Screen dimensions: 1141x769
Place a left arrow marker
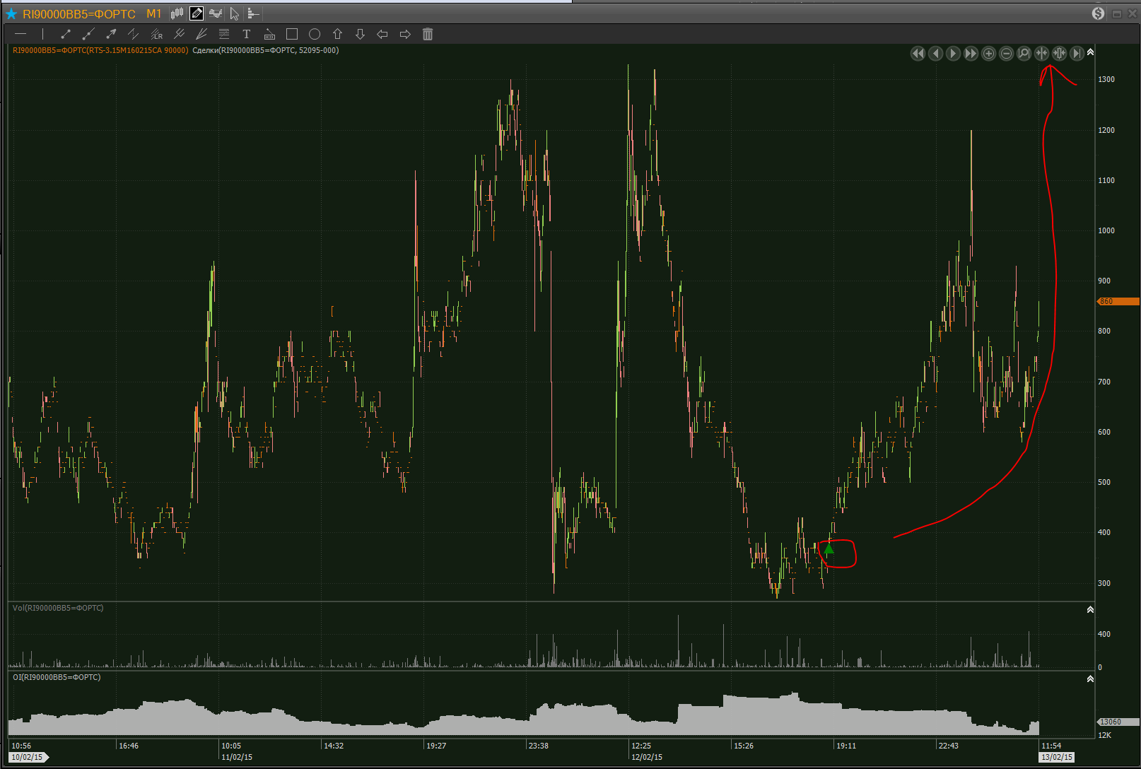[382, 34]
